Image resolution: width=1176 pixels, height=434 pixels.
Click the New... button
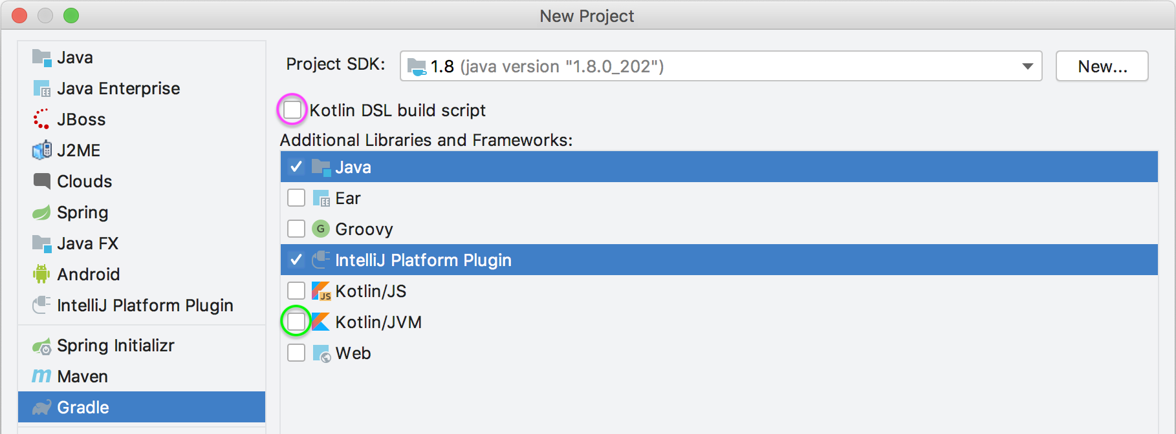pos(1102,65)
